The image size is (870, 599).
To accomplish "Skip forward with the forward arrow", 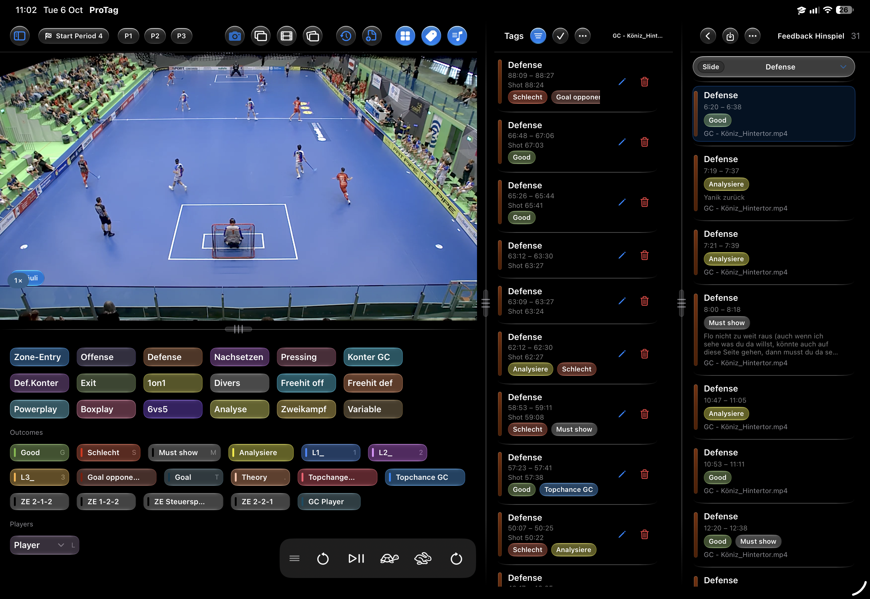I will [x=456, y=559].
